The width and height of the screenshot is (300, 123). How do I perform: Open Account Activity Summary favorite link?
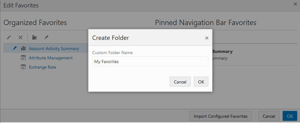(54, 49)
